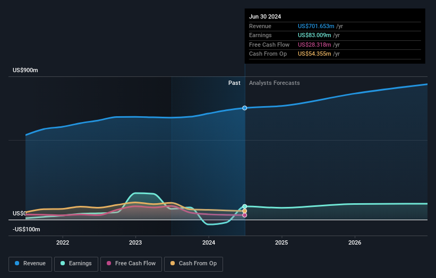Click the Analysts Forecasts label
This screenshot has width=436, height=278.
[274, 83]
